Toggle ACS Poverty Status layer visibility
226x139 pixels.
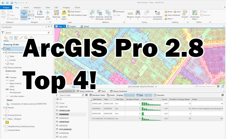click(6, 53)
